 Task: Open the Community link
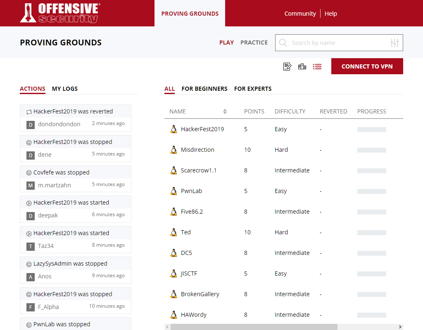(x=300, y=14)
